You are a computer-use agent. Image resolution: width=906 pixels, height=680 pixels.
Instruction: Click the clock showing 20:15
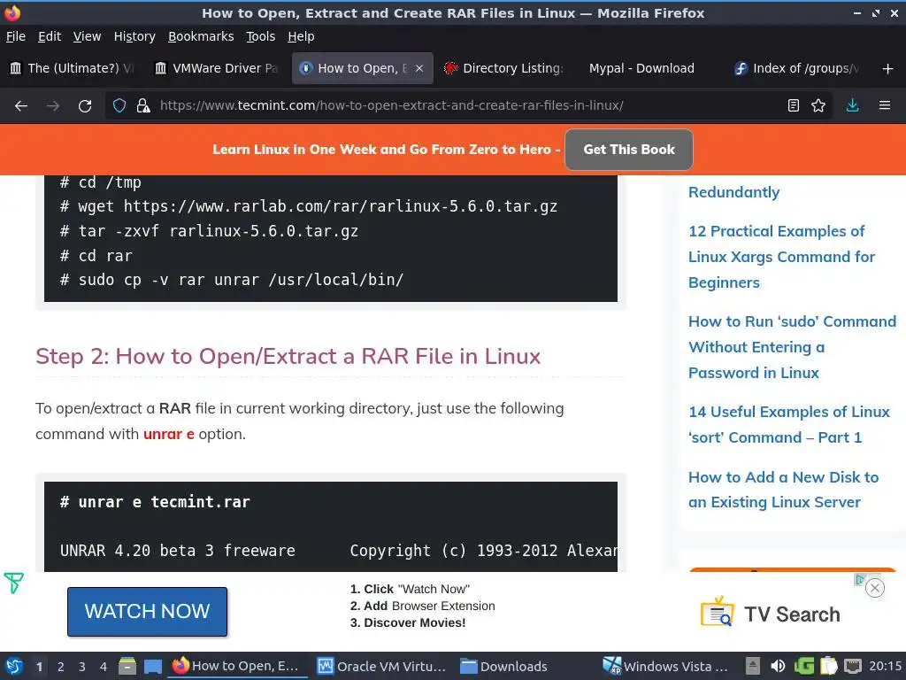[x=885, y=666]
